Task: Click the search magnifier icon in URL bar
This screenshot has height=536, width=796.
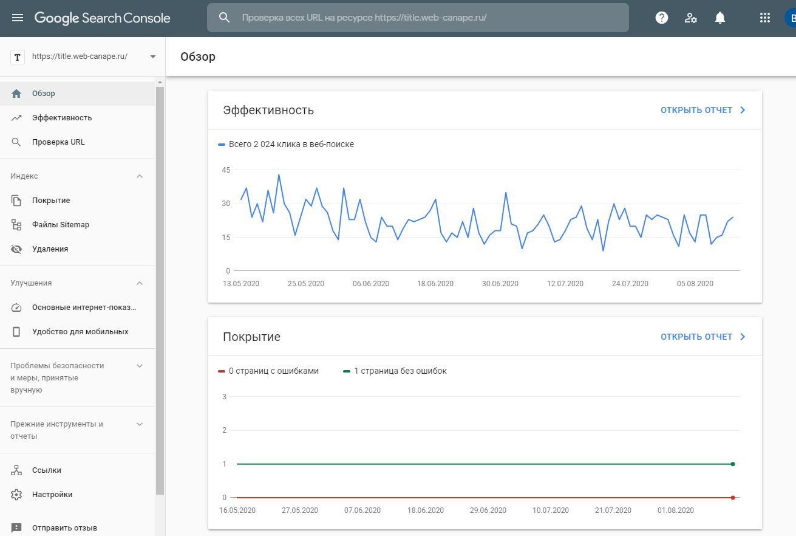Action: tap(225, 18)
